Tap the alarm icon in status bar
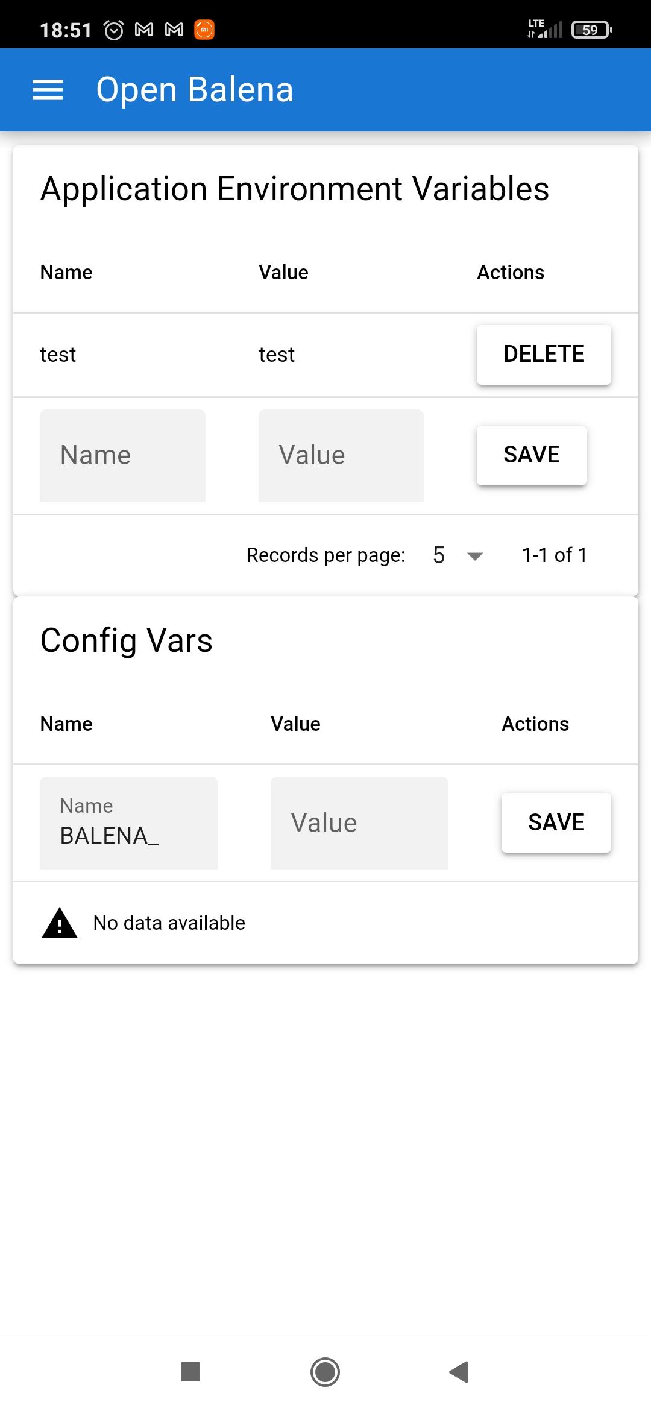This screenshot has width=651, height=1411. (114, 30)
